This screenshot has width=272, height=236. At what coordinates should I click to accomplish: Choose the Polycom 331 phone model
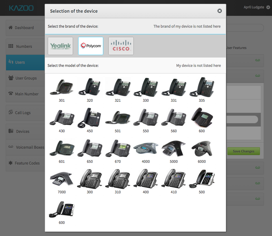point(174,90)
